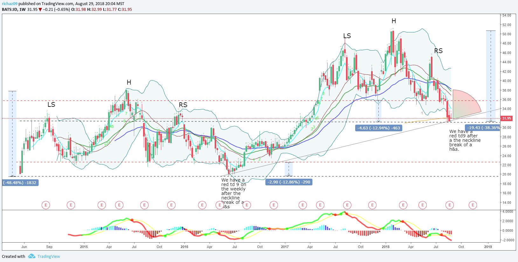Screen dimensions: 518x262
Task: Click the last earnings E marker after Oct 2018
Action: 473,205
